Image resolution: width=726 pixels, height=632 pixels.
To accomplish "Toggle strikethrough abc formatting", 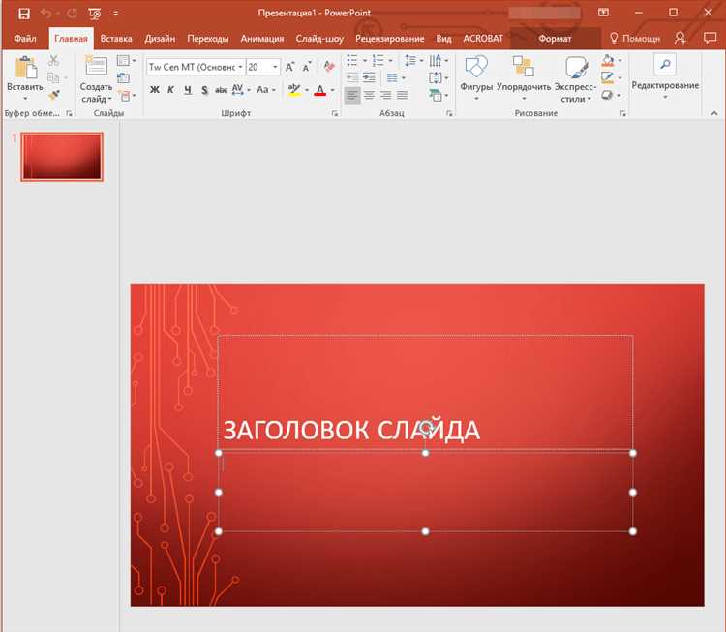I will pyautogui.click(x=221, y=90).
